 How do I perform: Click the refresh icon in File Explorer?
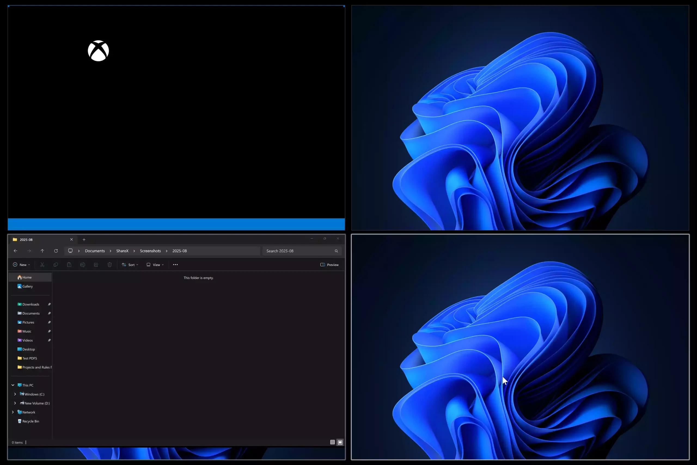coord(56,251)
